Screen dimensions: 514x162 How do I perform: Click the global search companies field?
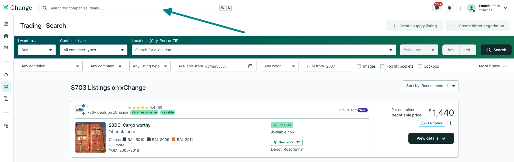tap(137, 8)
